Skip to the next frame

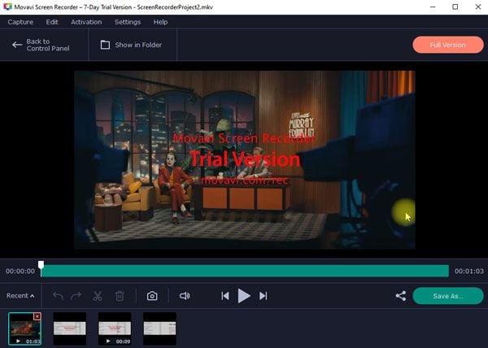[x=264, y=296]
